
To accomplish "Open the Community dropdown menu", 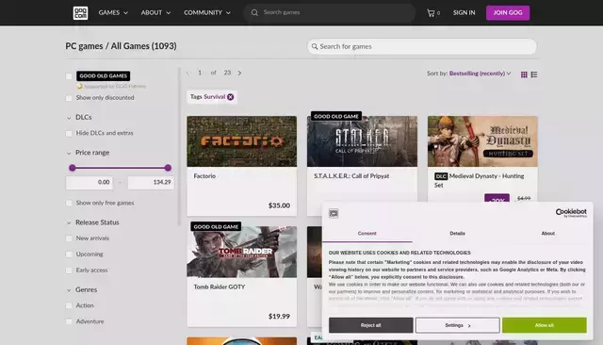I will coord(207,12).
